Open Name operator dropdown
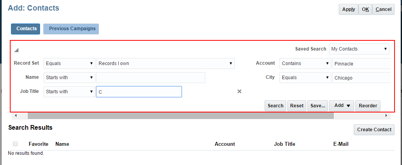Viewport: 402px width, 165px height. coord(69,78)
